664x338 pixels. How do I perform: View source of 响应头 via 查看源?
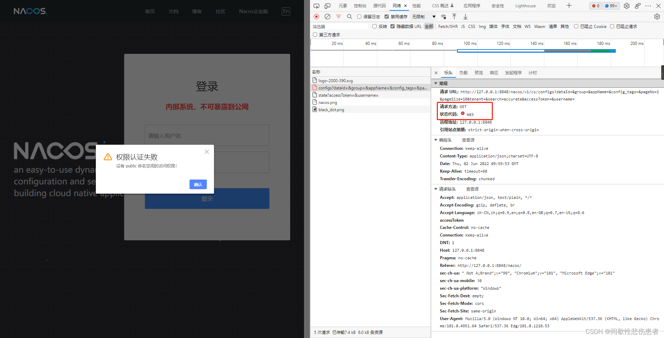click(x=468, y=140)
